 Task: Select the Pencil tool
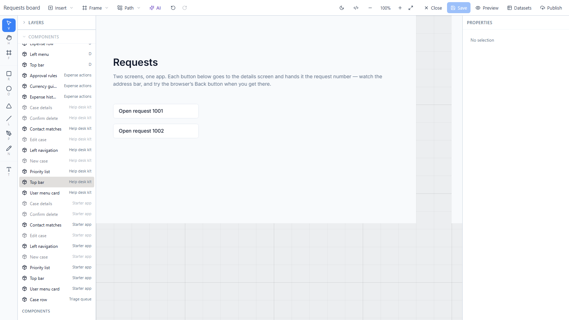coord(9,150)
